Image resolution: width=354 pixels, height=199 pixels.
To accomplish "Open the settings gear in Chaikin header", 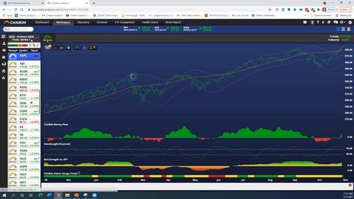I will 350,22.
